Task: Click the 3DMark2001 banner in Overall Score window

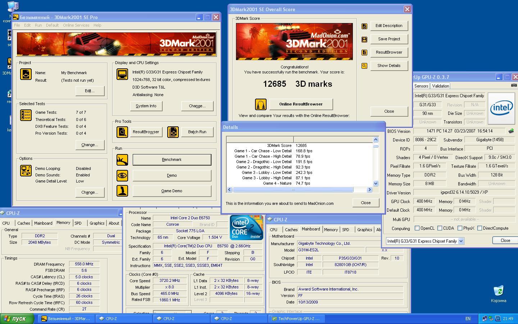Action: (294, 41)
